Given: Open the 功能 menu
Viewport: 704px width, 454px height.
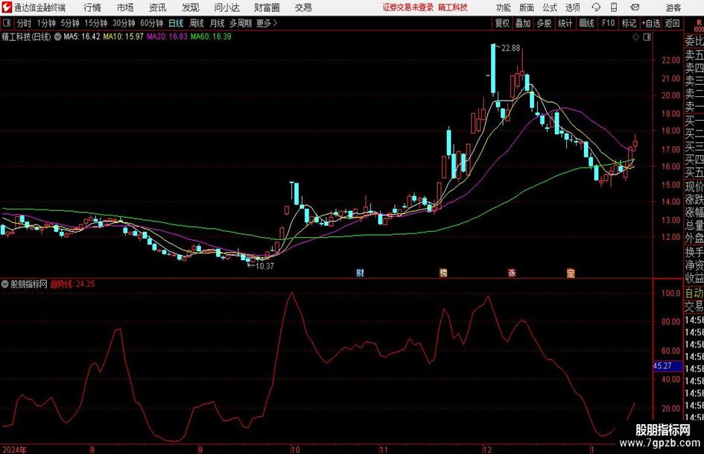Looking at the screenshot, I should coord(504,7).
